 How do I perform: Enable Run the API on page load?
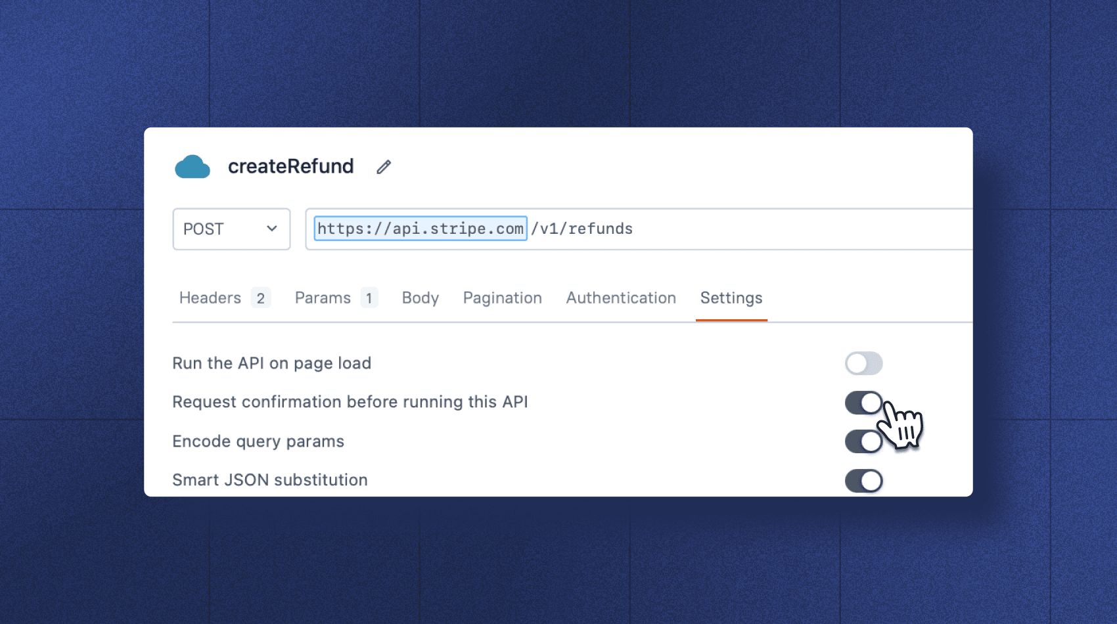tap(863, 363)
